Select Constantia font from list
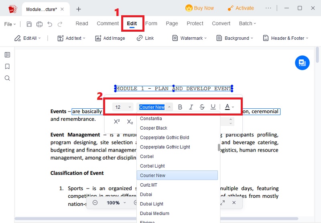The width and height of the screenshot is (321, 223). 177,118
